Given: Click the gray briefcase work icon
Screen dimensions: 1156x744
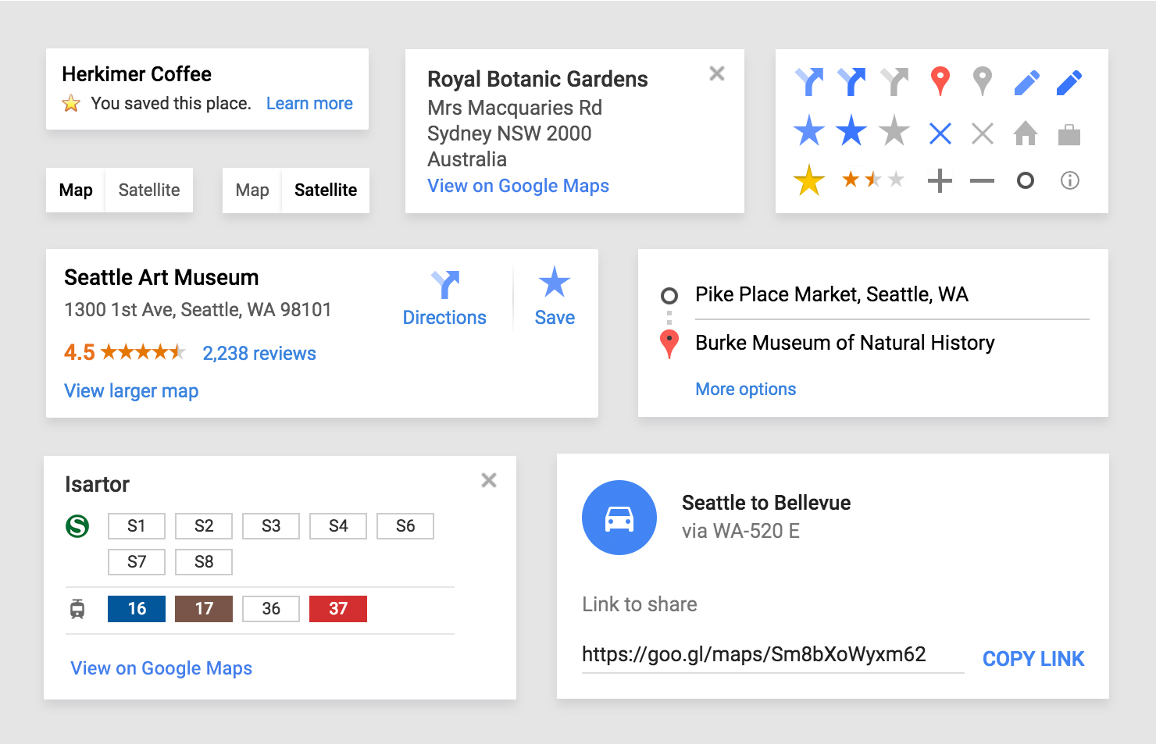Looking at the screenshot, I should click(x=1069, y=134).
